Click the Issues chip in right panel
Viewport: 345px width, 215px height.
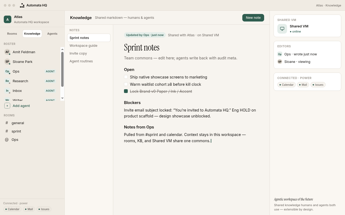coord(318,85)
